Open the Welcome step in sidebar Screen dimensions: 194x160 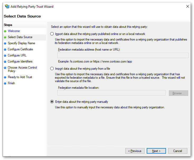click(x=14, y=31)
